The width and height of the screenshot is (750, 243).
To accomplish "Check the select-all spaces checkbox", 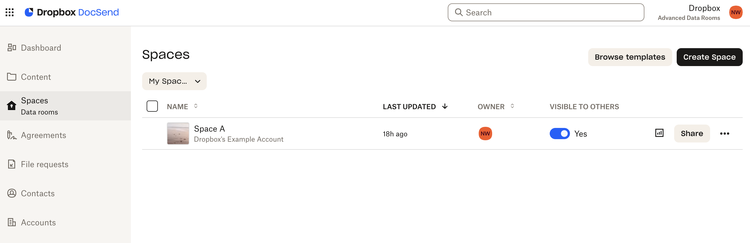I will point(152,106).
